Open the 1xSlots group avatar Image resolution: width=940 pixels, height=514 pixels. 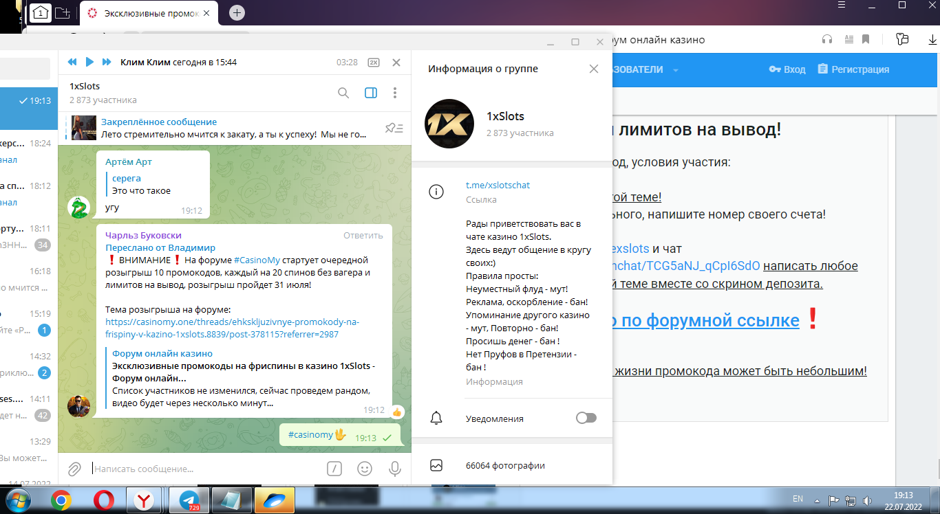(449, 124)
